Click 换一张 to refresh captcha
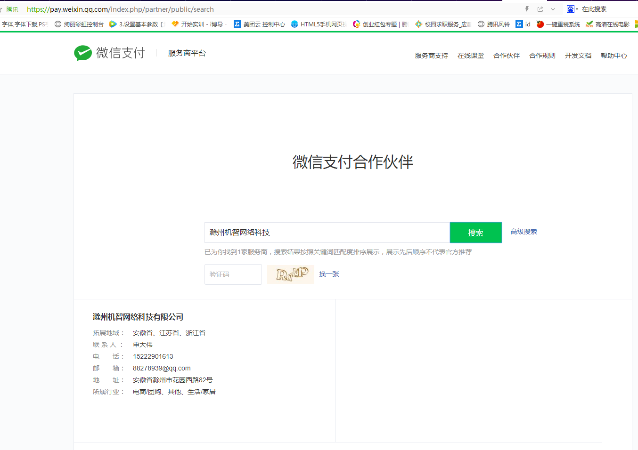This screenshot has width=638, height=450. click(x=329, y=274)
